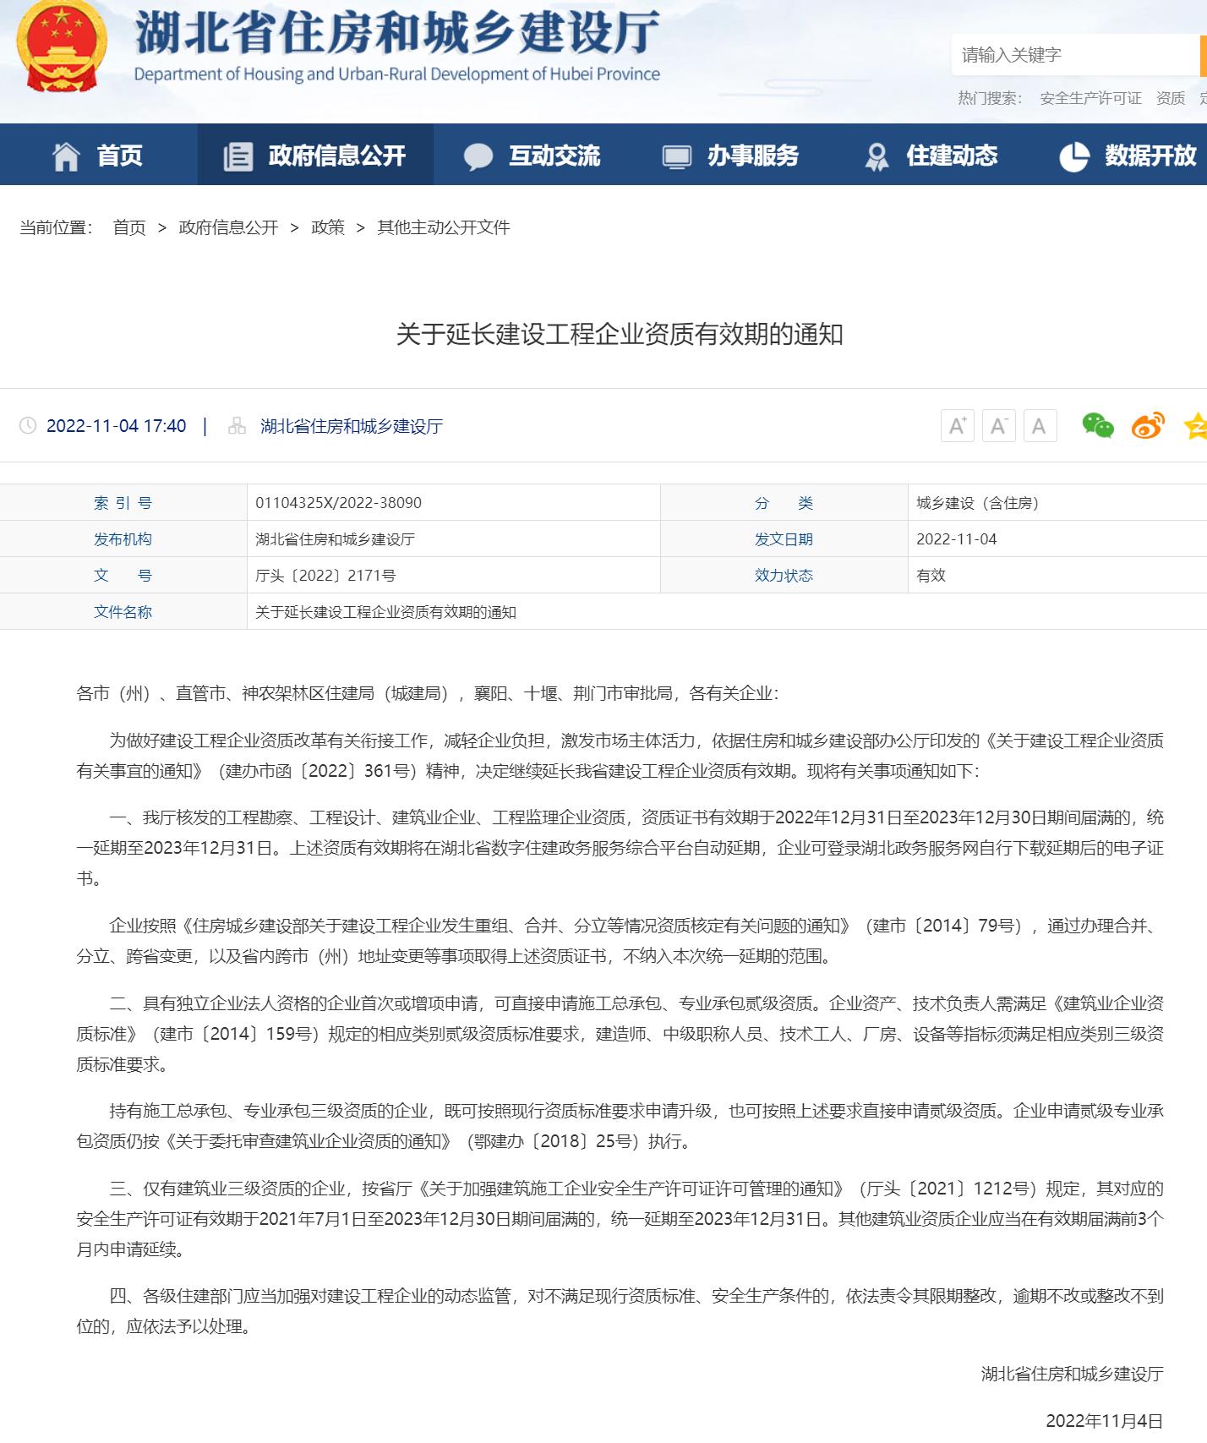Decrease font size with A- button
Image resolution: width=1207 pixels, height=1443 pixels.
998,425
